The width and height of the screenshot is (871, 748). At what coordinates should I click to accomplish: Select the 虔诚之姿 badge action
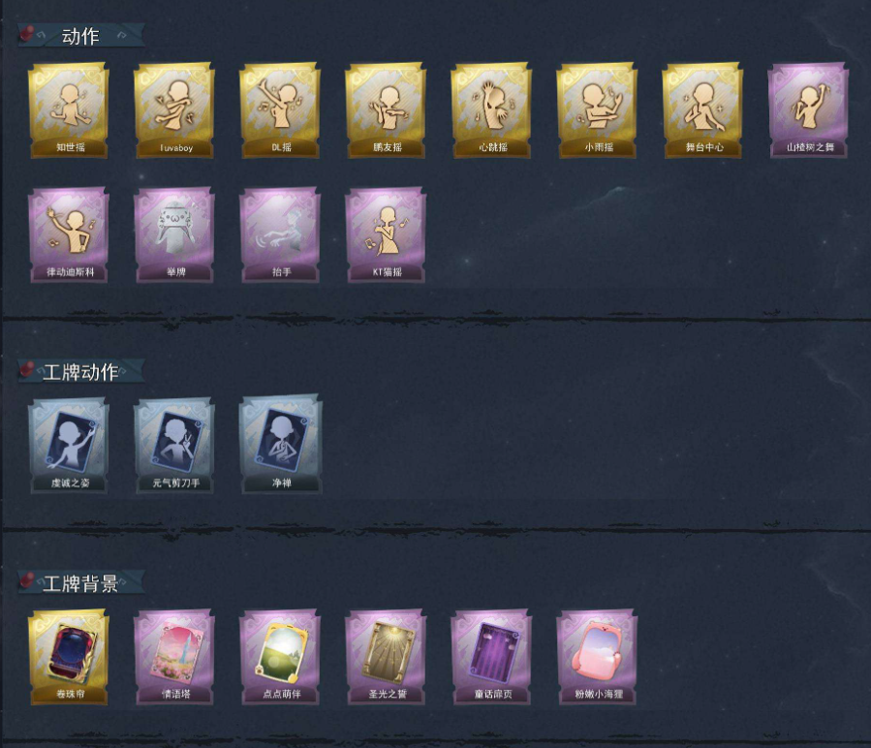[69, 445]
